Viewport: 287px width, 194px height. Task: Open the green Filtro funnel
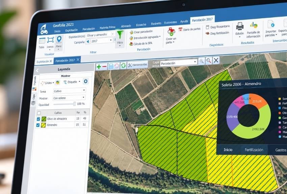(120, 38)
